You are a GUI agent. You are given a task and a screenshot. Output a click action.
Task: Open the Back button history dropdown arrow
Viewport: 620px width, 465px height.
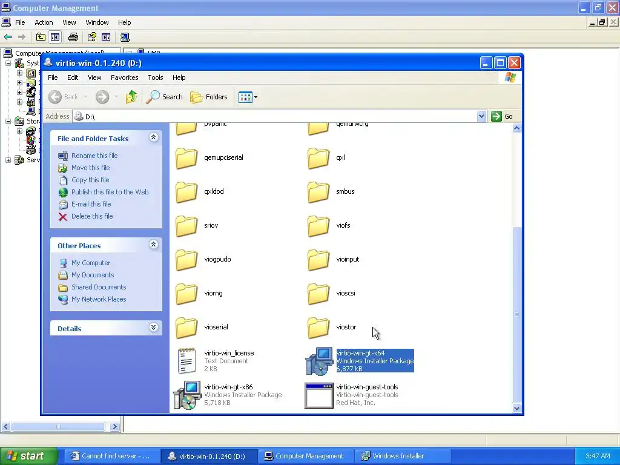point(85,97)
